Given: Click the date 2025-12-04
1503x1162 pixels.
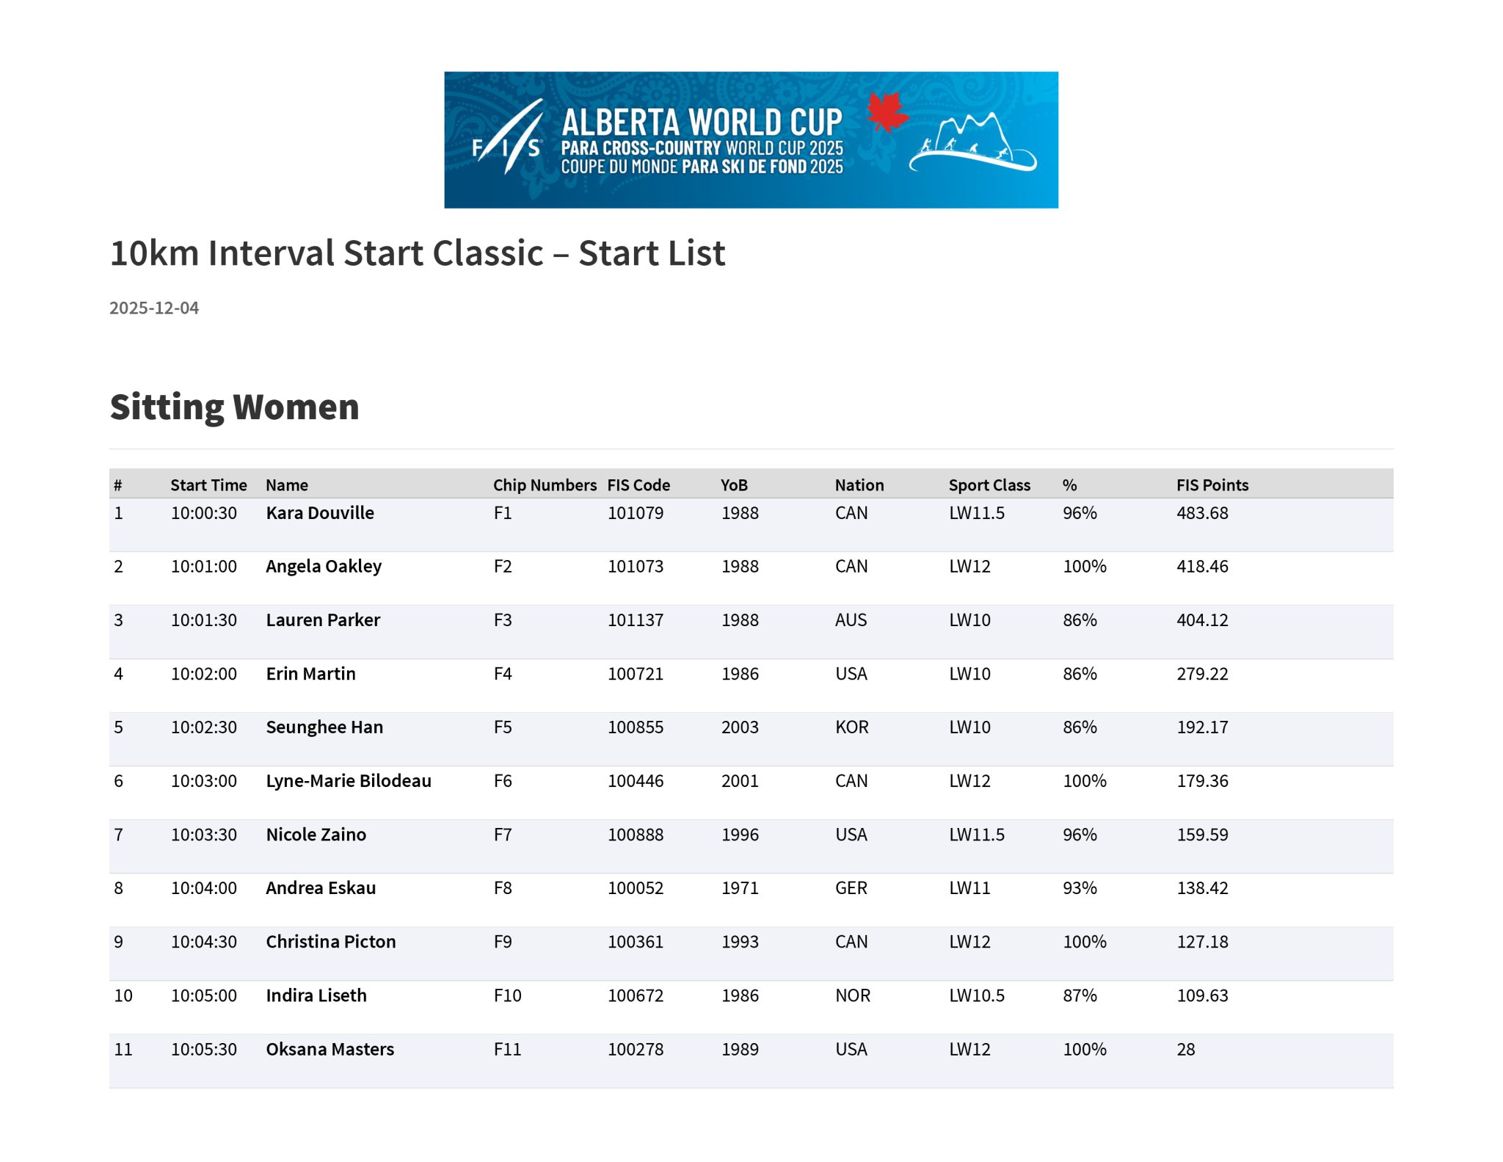Looking at the screenshot, I should [154, 308].
